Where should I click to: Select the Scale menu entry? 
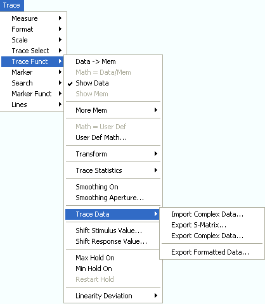pos(33,40)
